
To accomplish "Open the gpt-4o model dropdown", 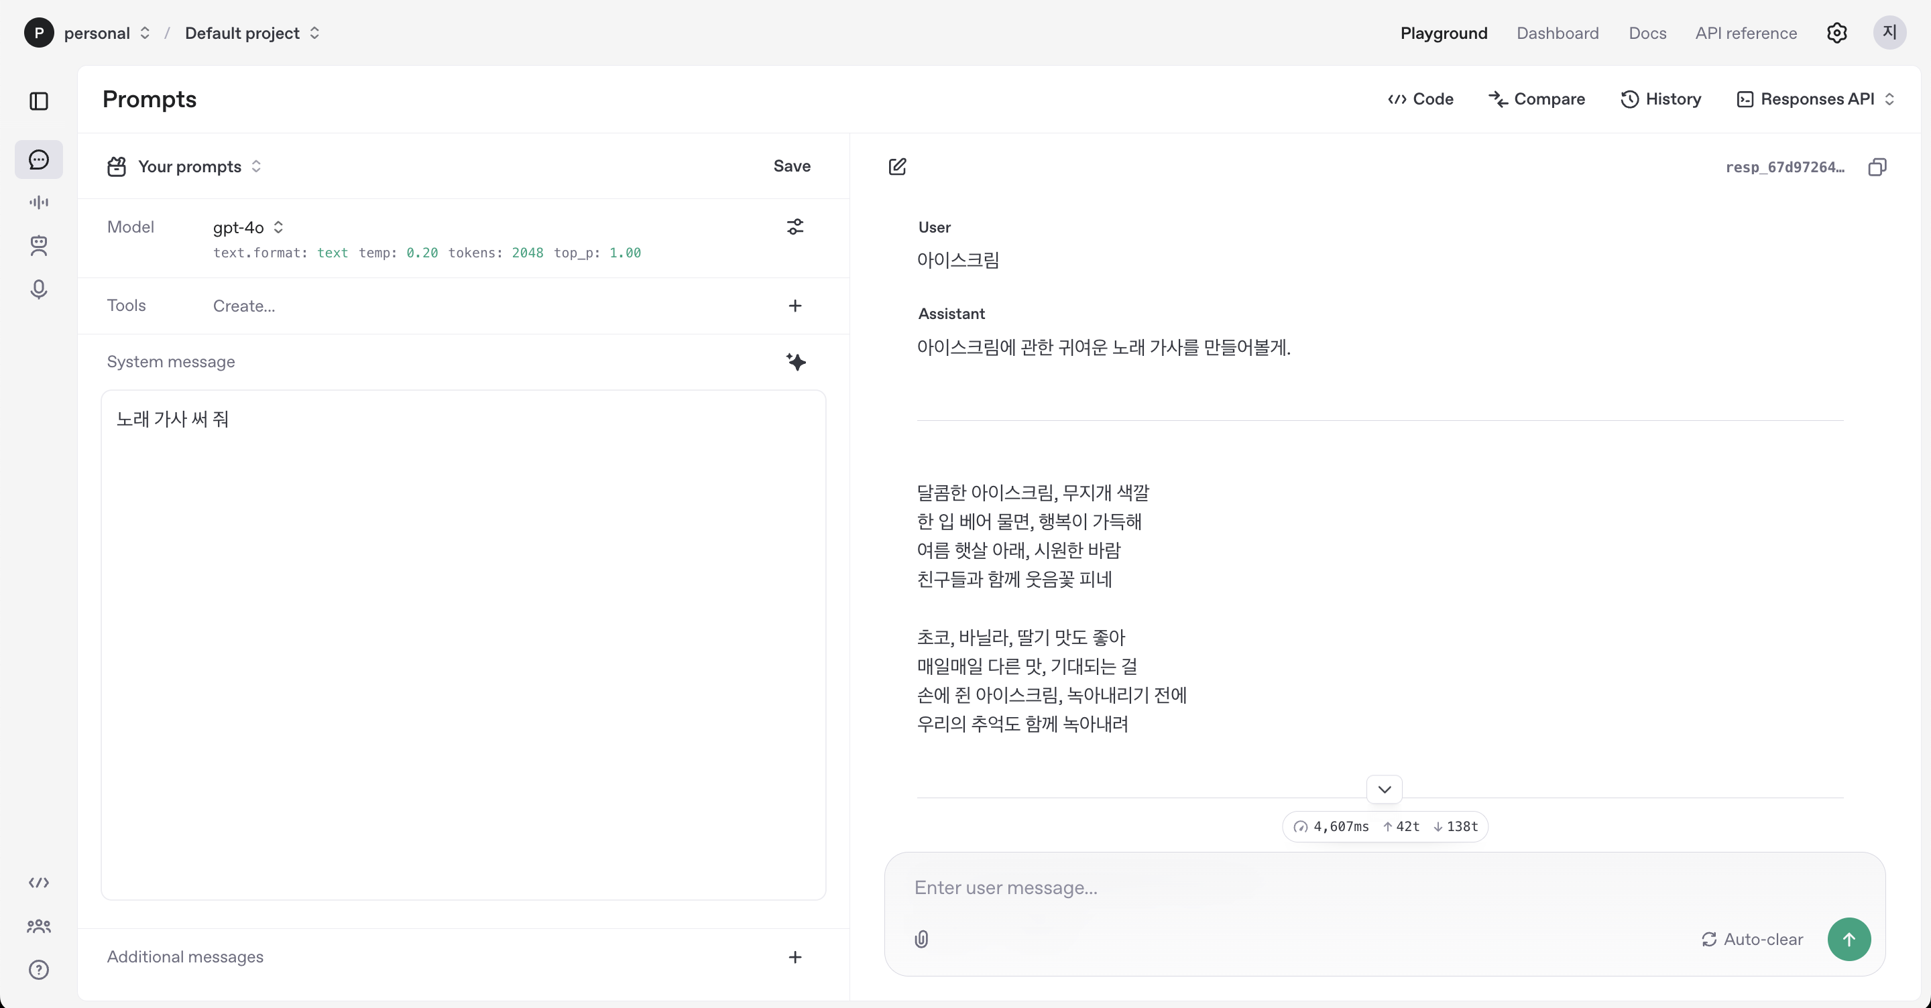I will pos(248,227).
